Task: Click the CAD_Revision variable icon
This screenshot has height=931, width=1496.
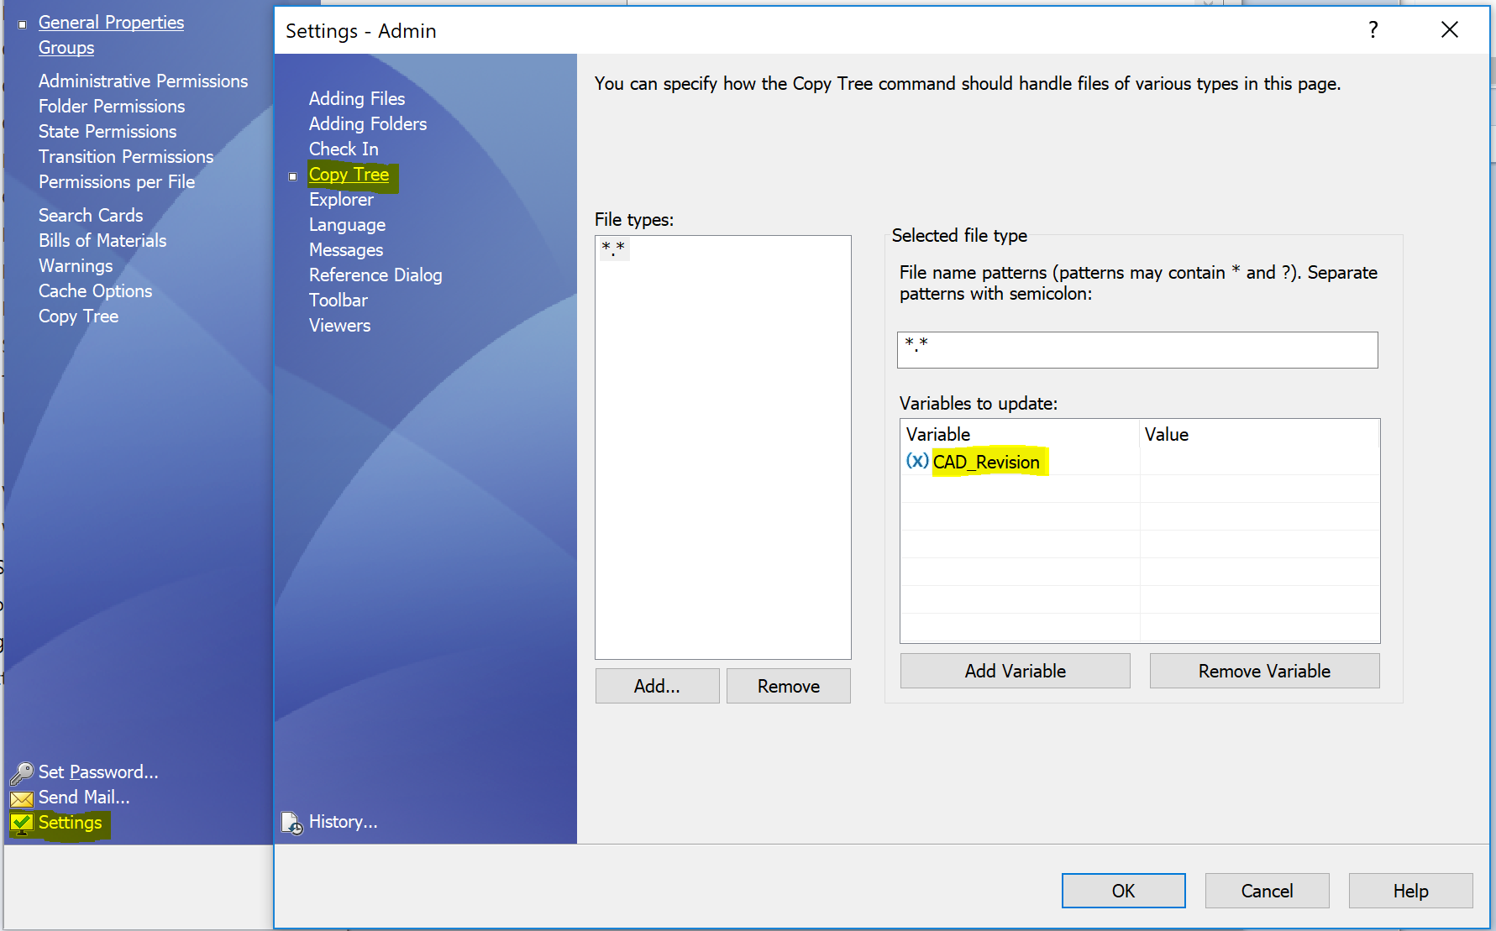Action: (917, 462)
